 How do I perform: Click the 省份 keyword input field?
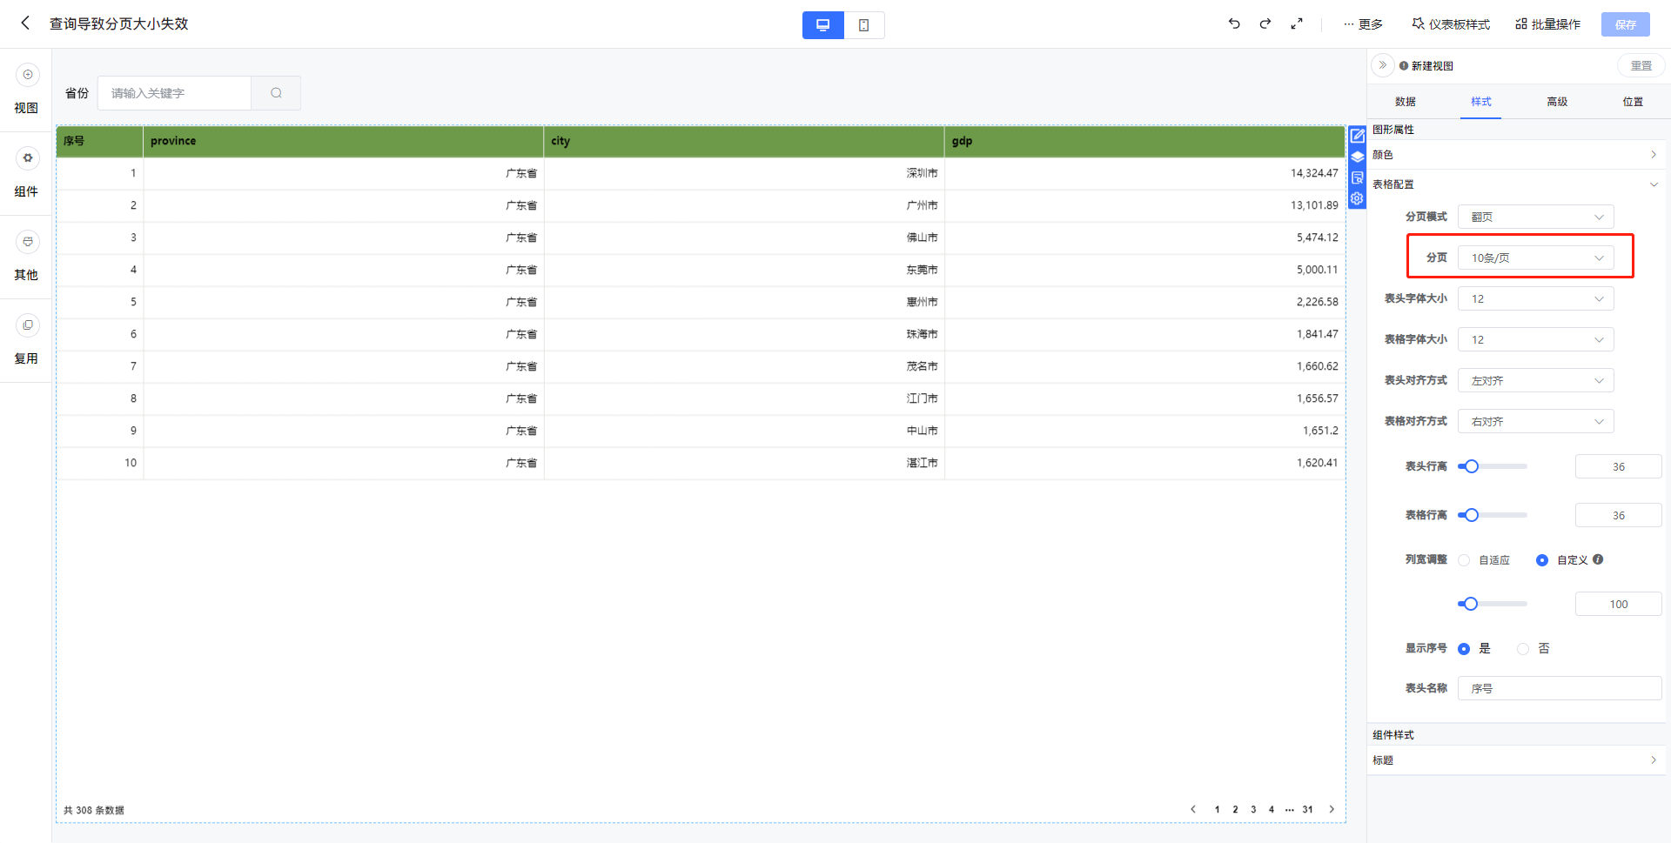point(174,93)
